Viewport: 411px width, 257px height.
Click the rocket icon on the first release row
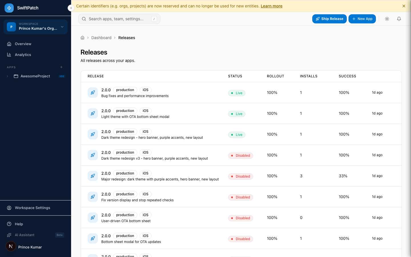92,93
